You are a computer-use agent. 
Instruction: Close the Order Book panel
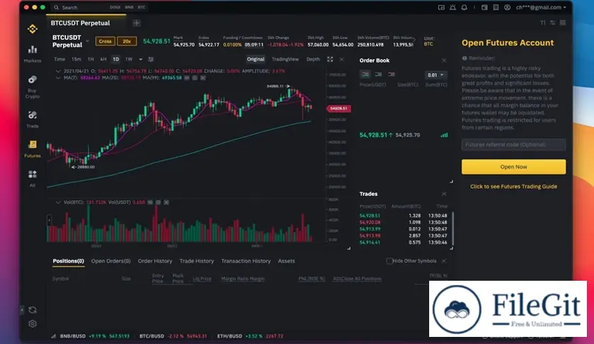pos(444,60)
